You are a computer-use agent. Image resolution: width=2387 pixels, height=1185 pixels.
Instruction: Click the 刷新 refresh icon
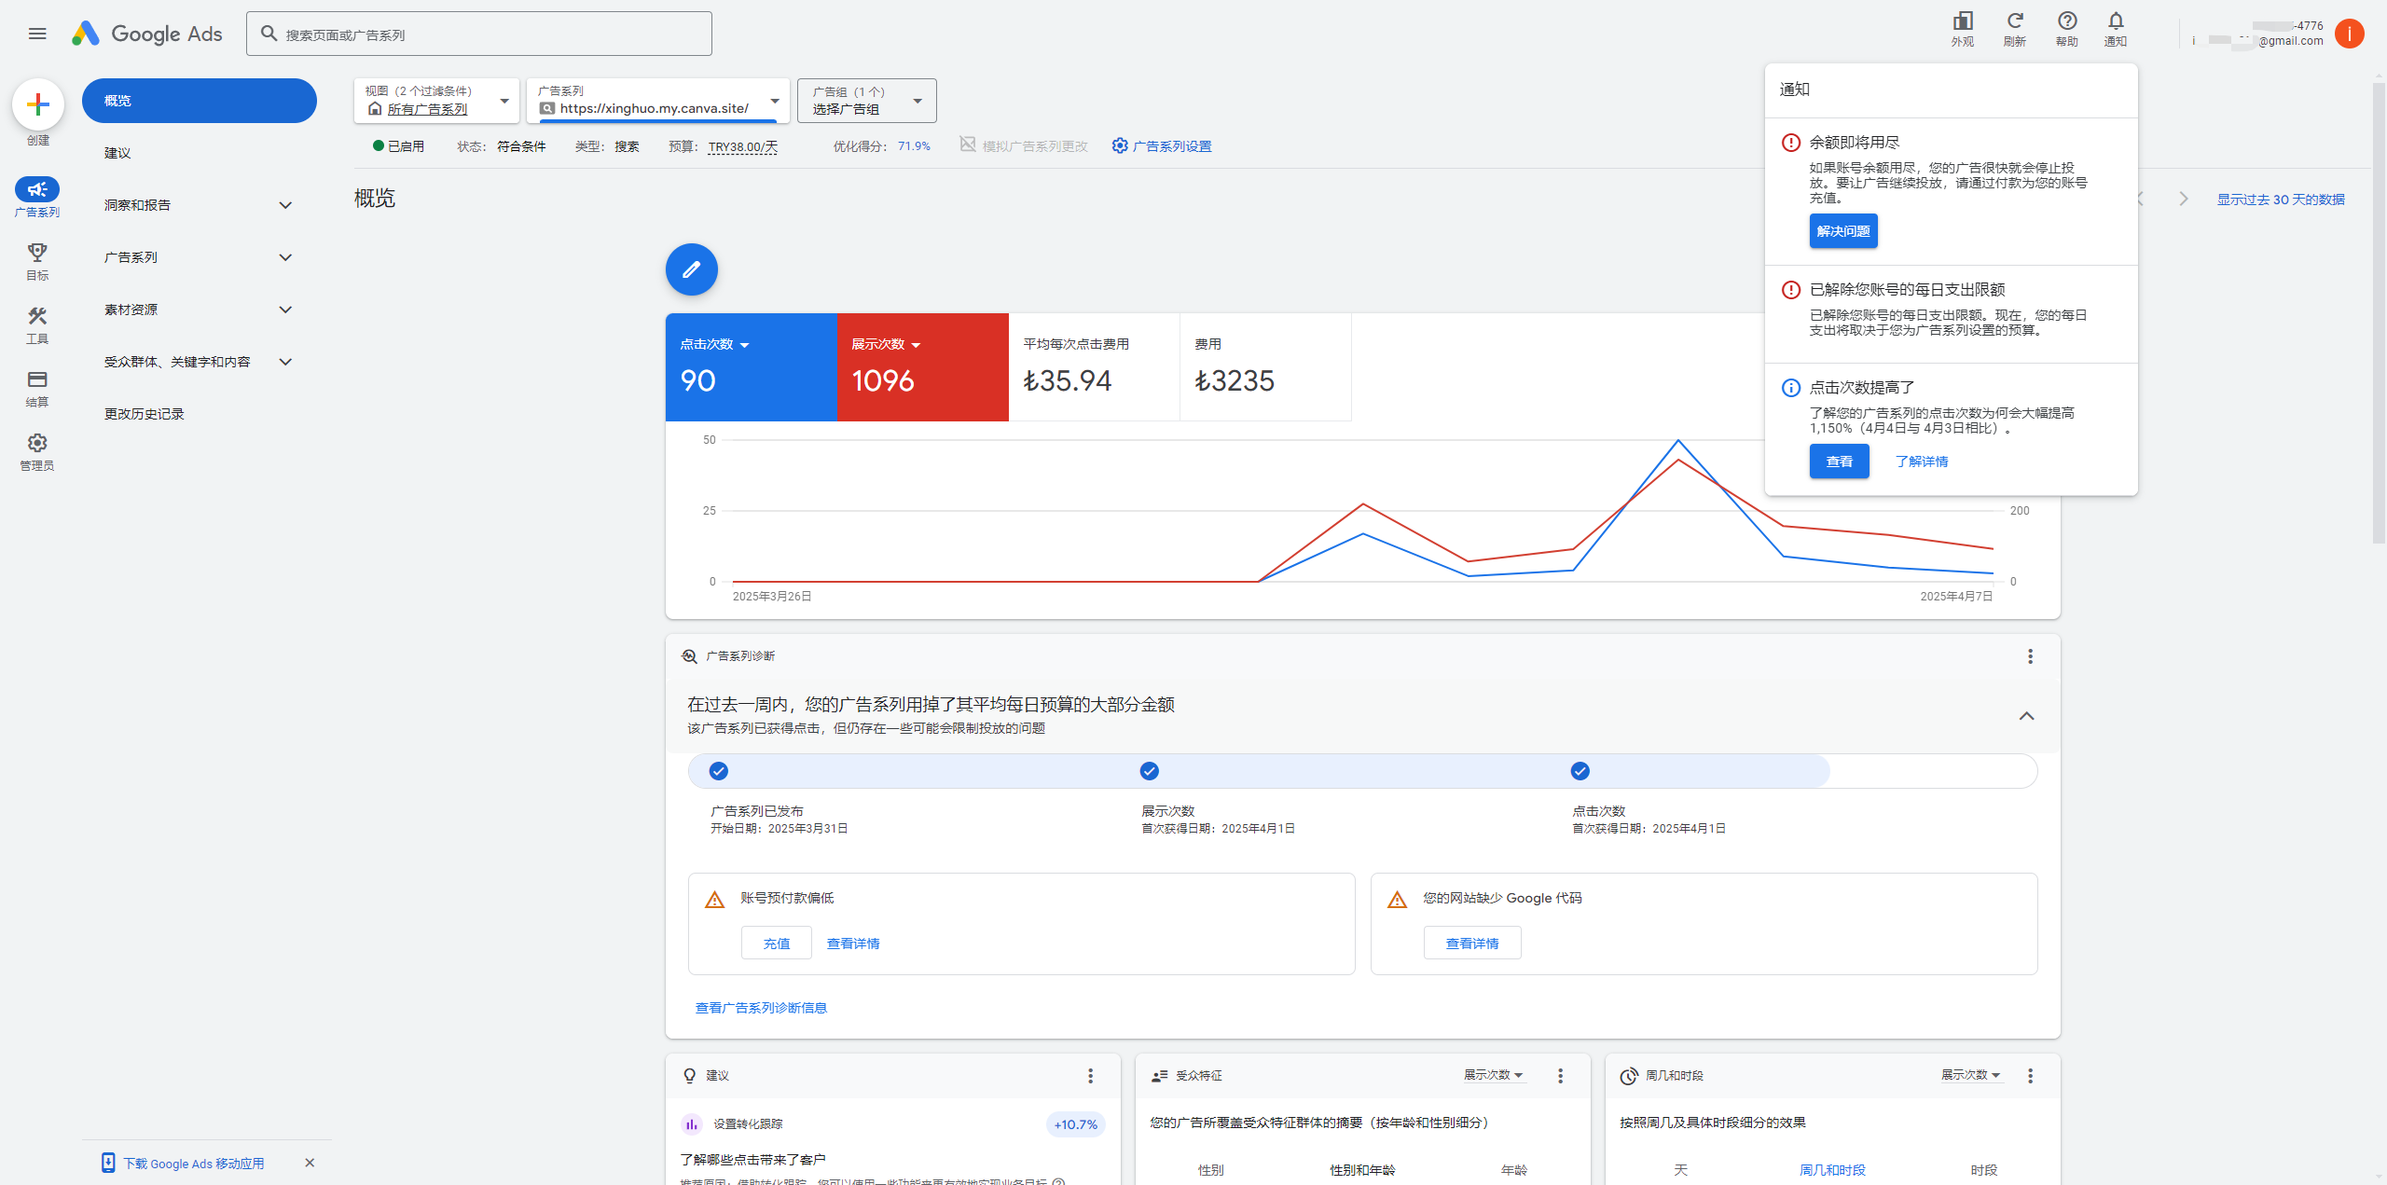(x=2015, y=21)
